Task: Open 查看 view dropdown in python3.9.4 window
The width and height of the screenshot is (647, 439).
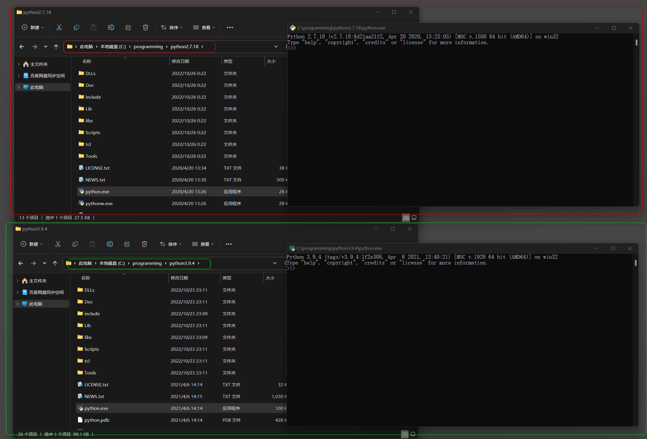Action: coord(203,244)
